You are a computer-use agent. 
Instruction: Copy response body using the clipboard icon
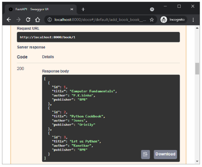pyautogui.click(x=145, y=154)
